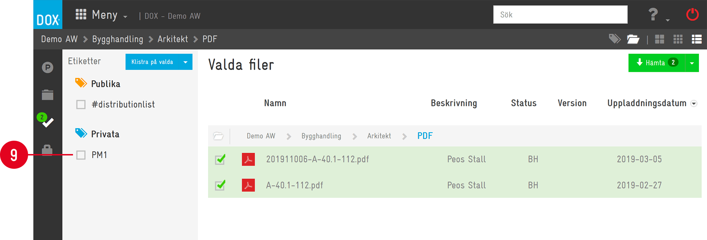
Task: Open the tags icon in breadcrumb bar
Action: pos(615,39)
